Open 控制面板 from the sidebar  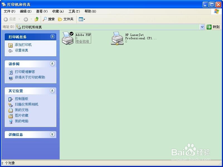coord(21,99)
